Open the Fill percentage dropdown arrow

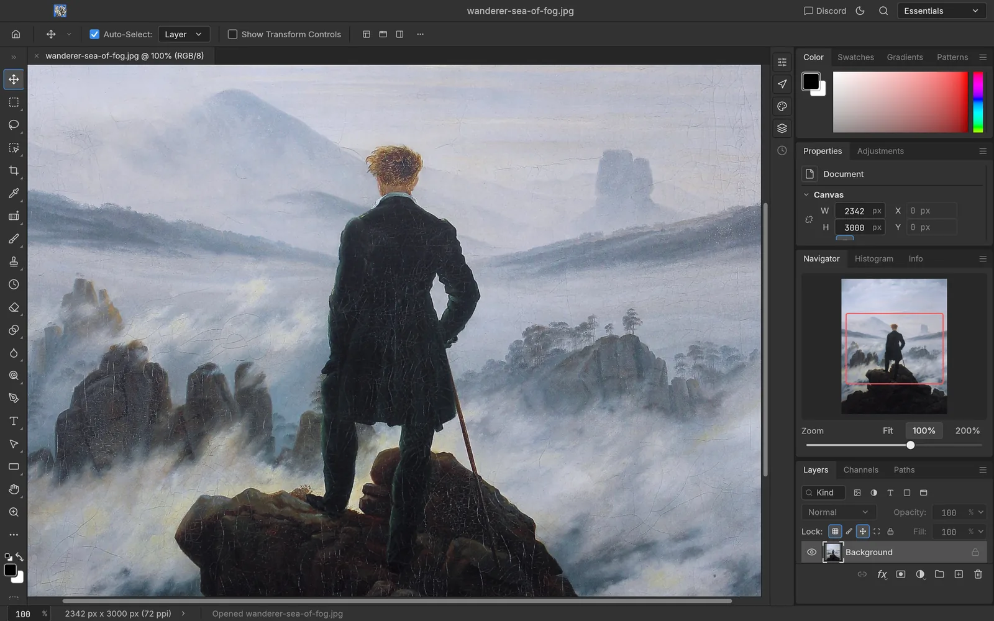tap(981, 532)
